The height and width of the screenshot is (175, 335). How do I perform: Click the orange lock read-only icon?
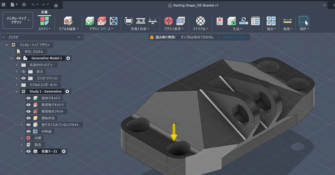point(152,37)
